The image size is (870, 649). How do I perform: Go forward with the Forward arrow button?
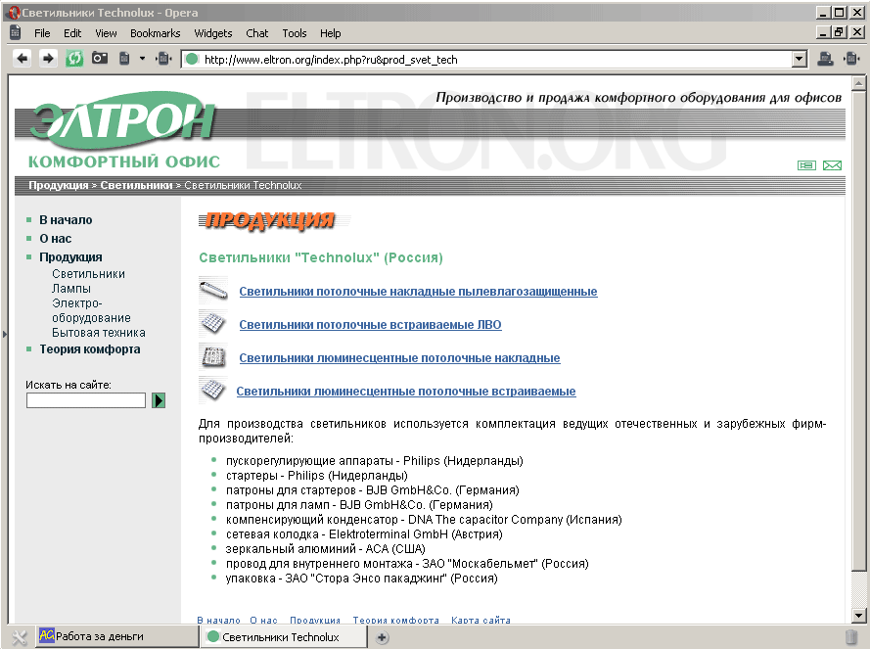[x=48, y=59]
